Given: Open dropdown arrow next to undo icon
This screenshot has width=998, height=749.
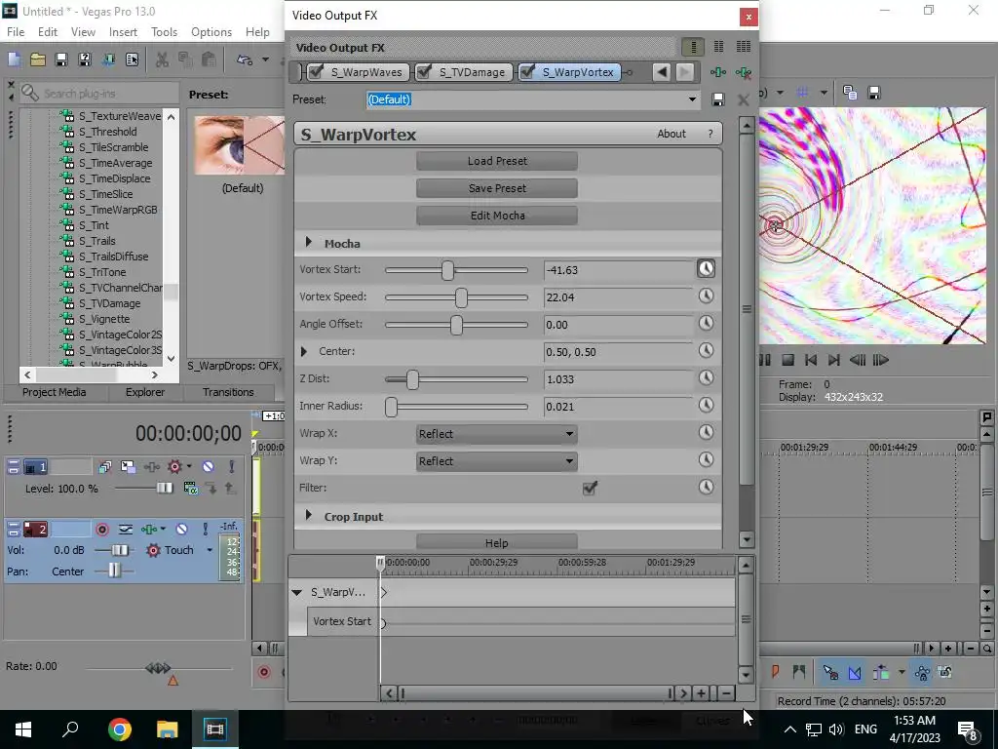Looking at the screenshot, I should 265,59.
